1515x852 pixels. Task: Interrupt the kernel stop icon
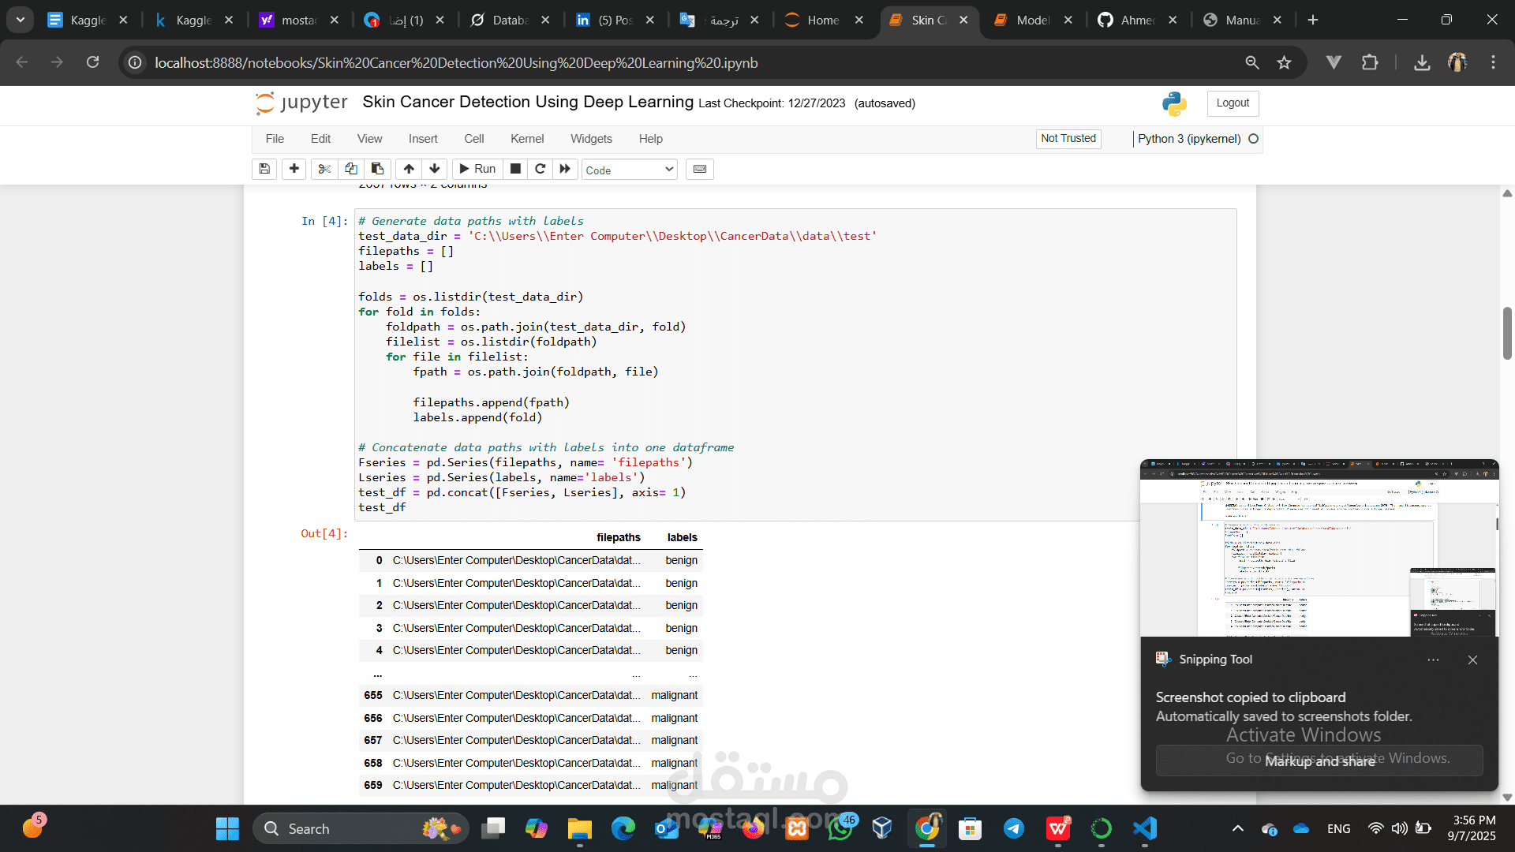click(515, 169)
